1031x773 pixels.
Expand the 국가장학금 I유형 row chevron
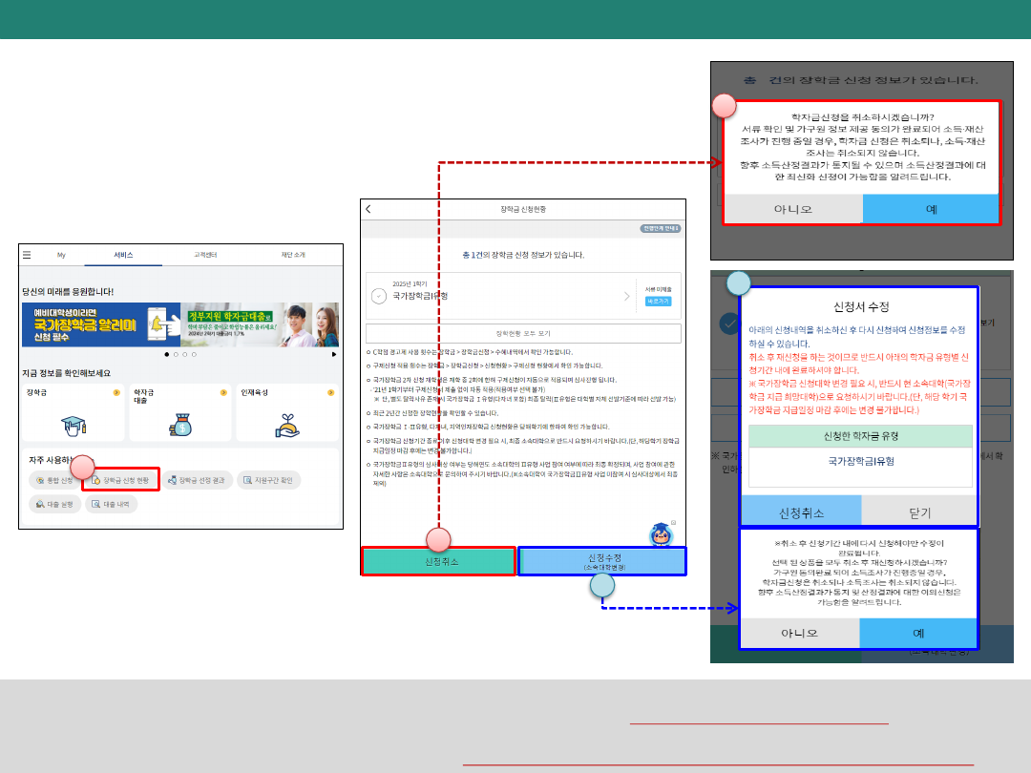626,297
